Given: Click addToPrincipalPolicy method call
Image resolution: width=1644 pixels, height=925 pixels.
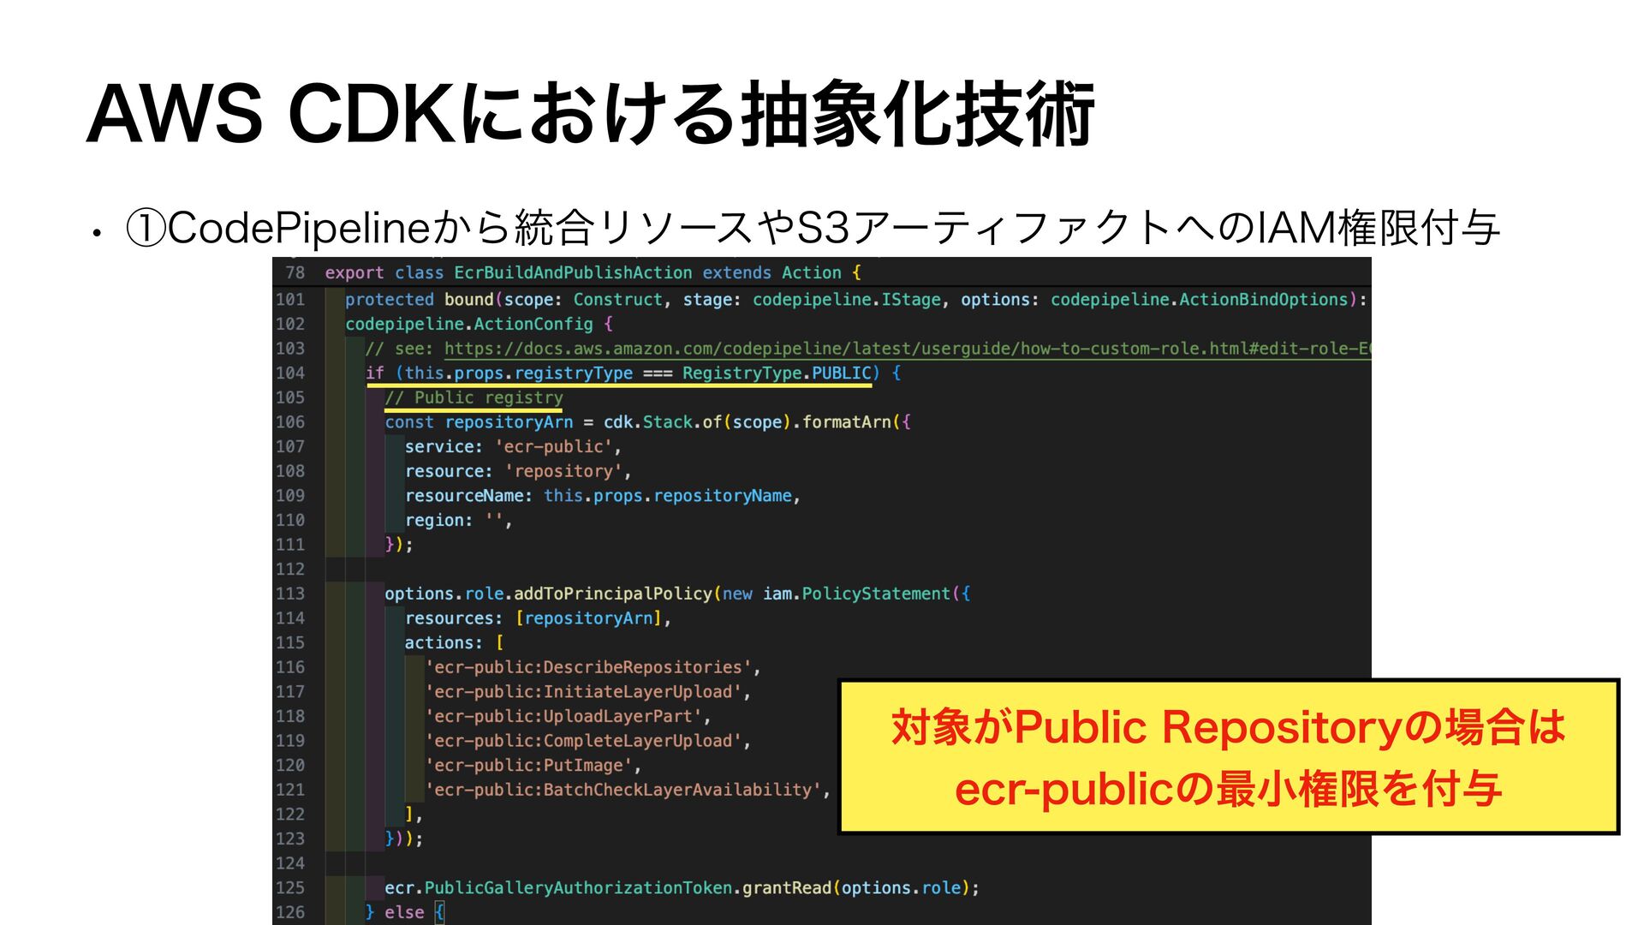Looking at the screenshot, I should [612, 594].
